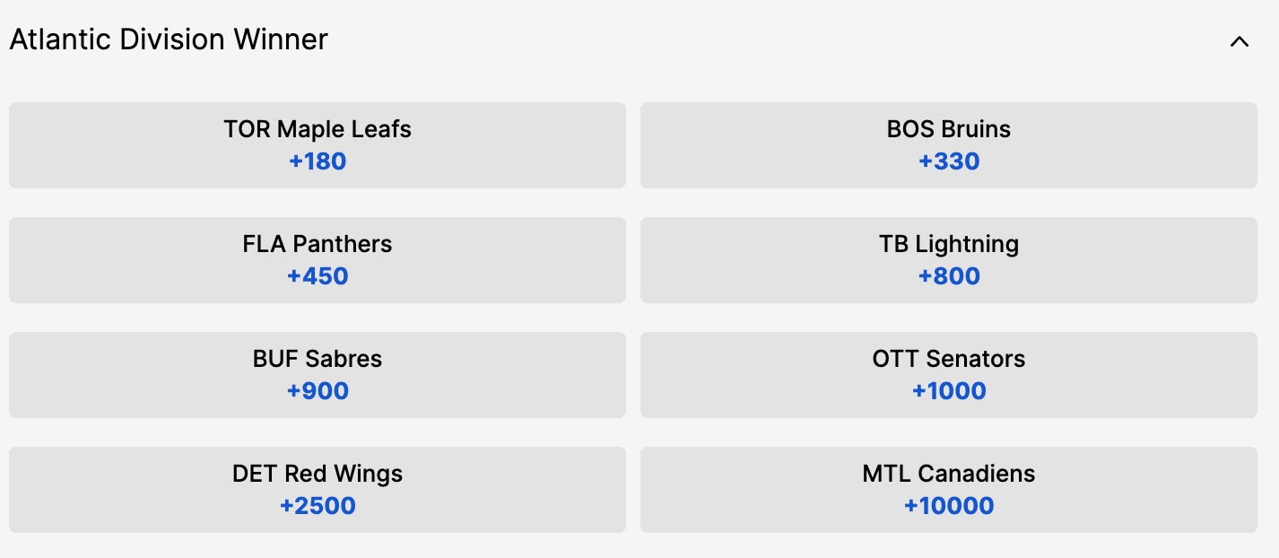Click the +330 odds value
This screenshot has width=1279, height=558.
point(949,162)
